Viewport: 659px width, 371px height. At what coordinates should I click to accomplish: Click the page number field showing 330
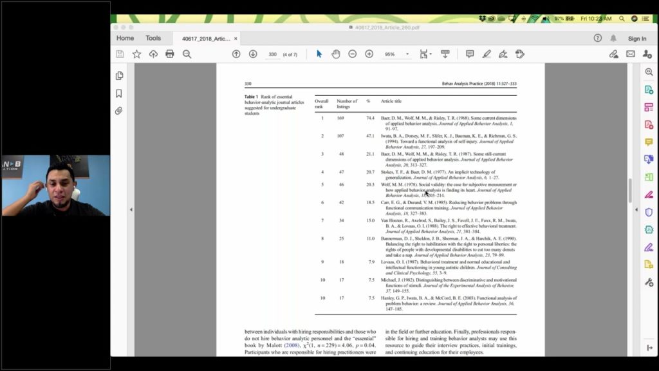click(x=272, y=53)
